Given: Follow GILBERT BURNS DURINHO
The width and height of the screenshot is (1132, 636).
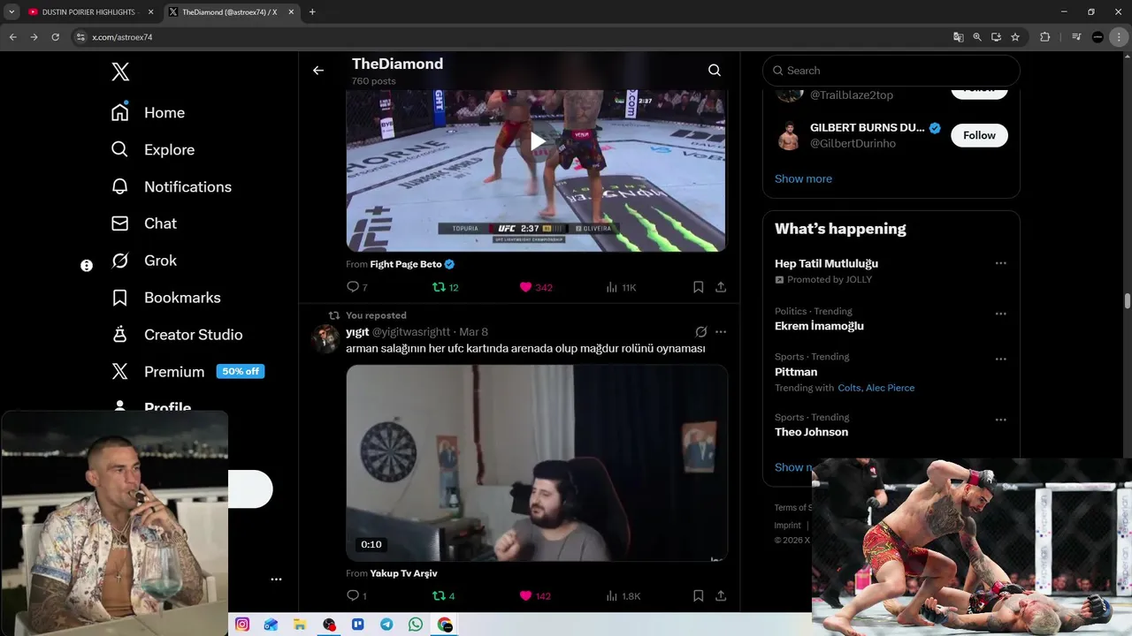Looking at the screenshot, I should [x=979, y=135].
